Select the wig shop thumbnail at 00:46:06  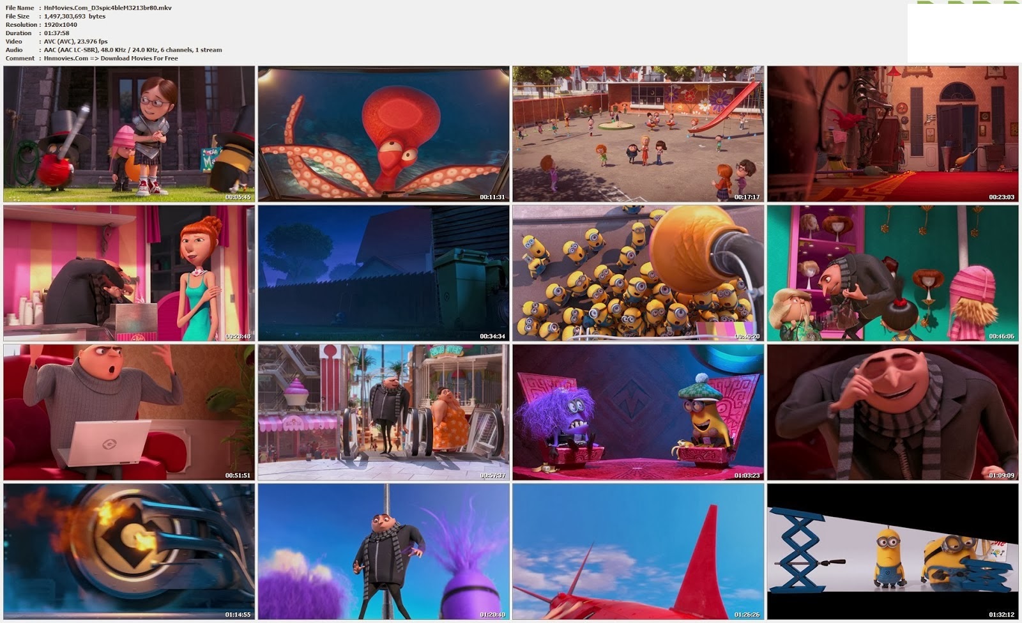tap(893, 273)
